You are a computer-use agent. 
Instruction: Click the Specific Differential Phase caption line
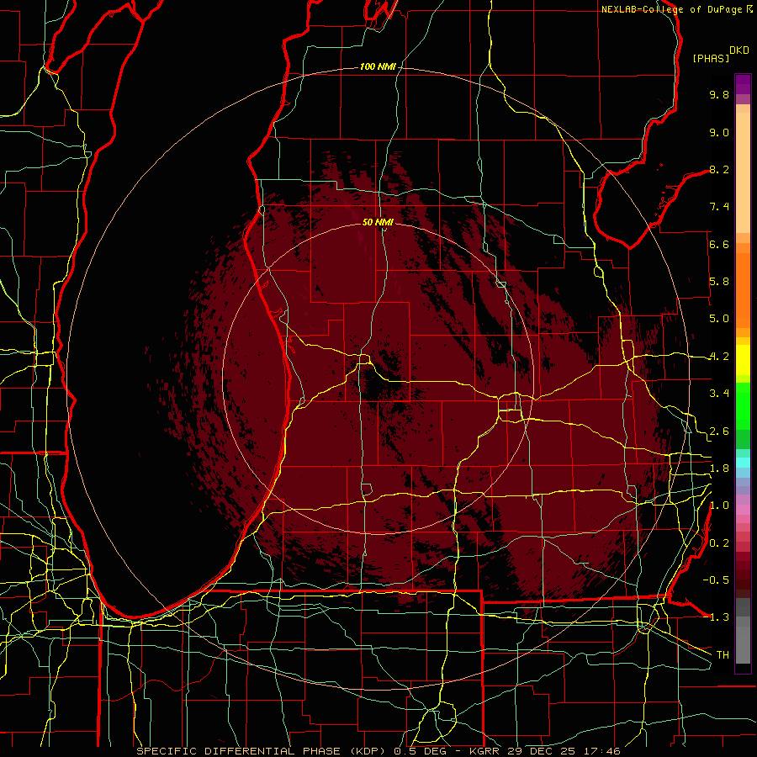pos(378,751)
